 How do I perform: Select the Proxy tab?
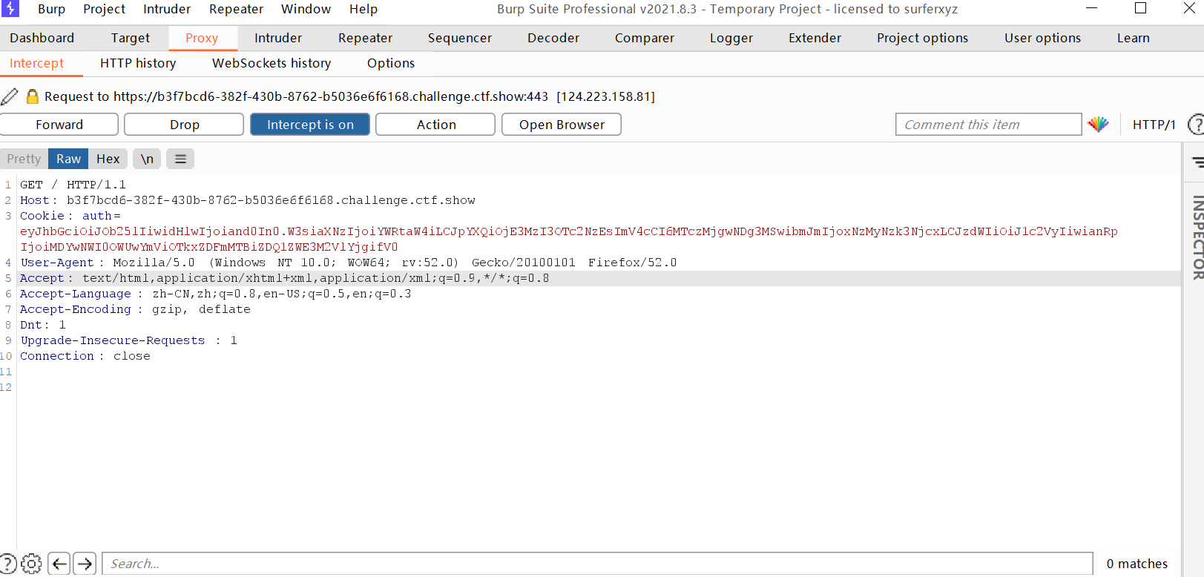[202, 38]
